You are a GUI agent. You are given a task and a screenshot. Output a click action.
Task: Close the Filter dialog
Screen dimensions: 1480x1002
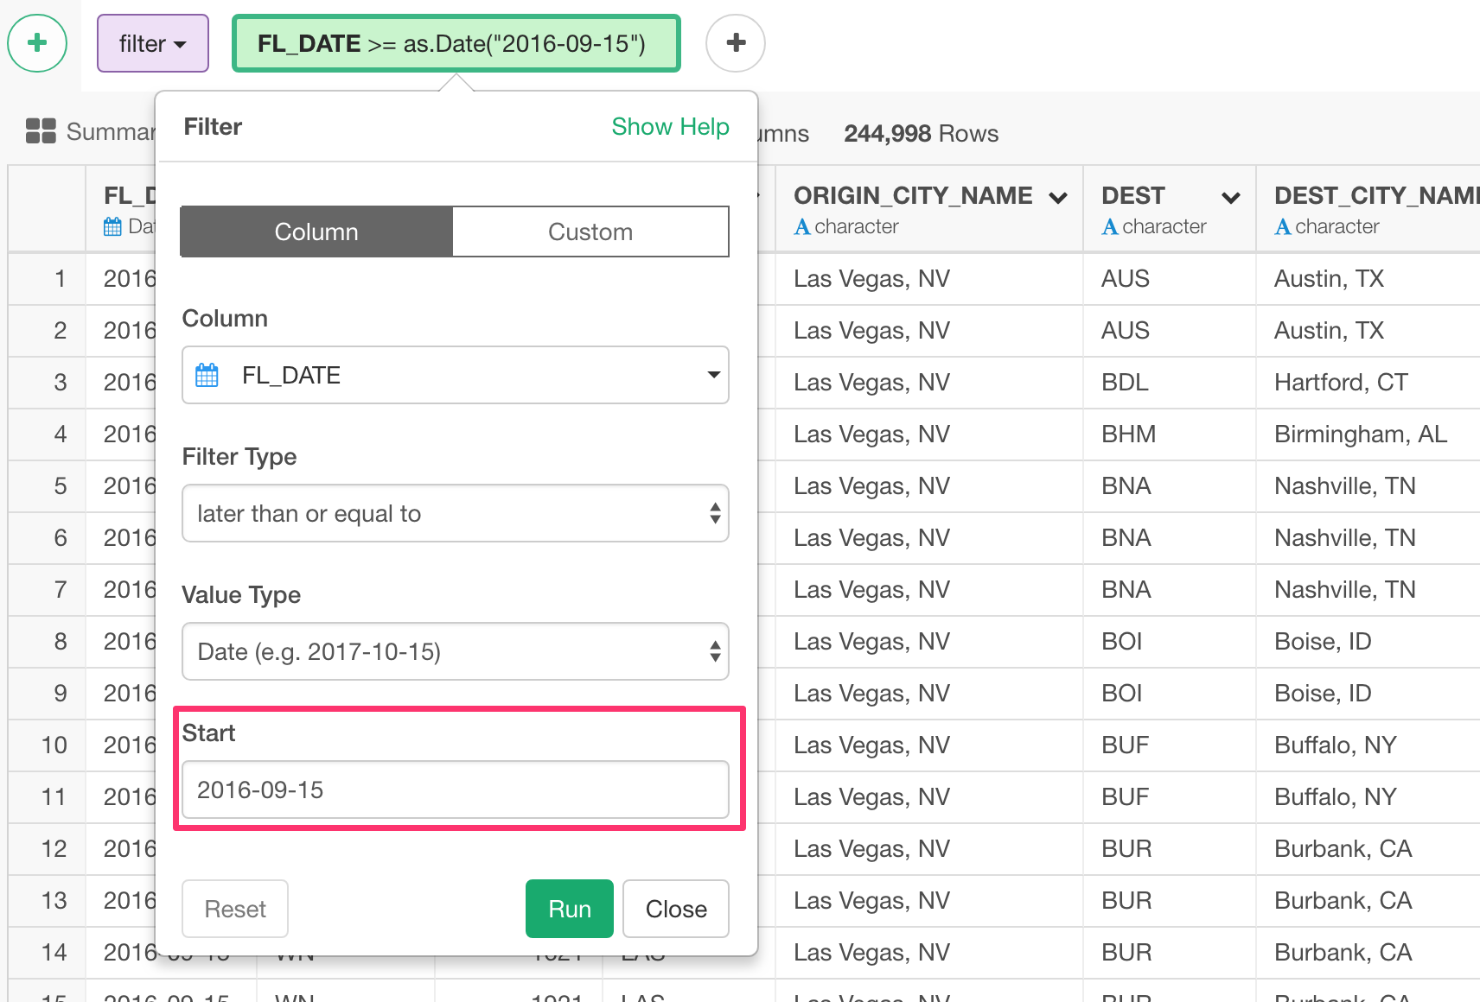pyautogui.click(x=675, y=909)
